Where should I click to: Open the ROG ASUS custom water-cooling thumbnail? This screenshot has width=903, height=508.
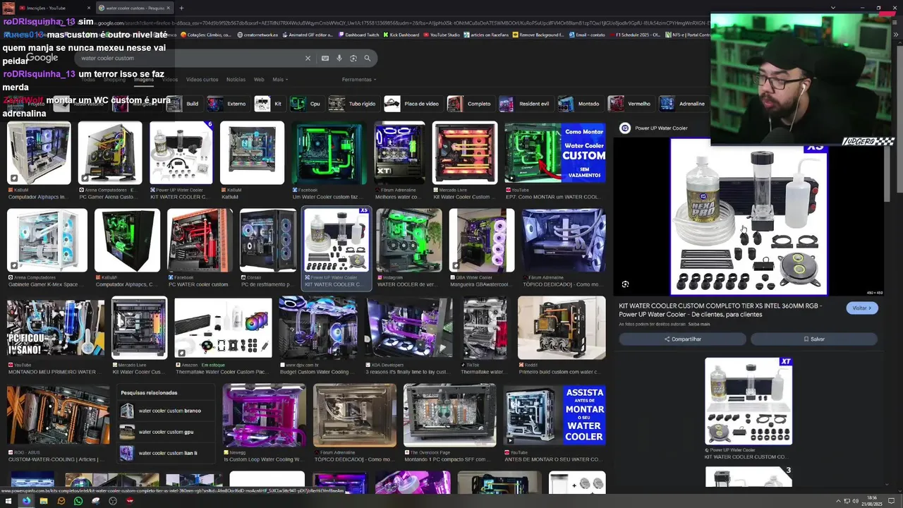tap(59, 415)
